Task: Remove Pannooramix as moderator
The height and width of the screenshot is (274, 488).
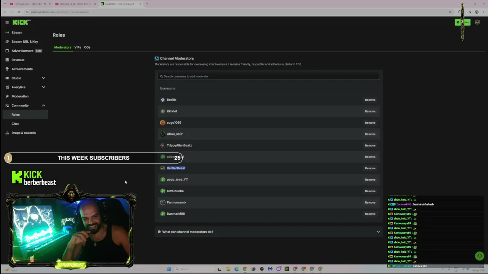Action: [x=370, y=202]
